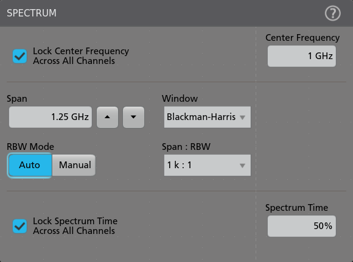The height and width of the screenshot is (262, 353).
Task: Open the Blackman-Harris window type dropdown
Action: pos(208,117)
